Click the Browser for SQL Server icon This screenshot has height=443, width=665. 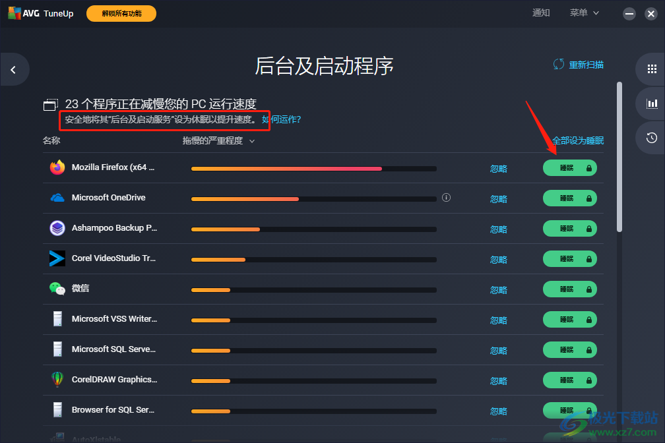[x=57, y=410]
